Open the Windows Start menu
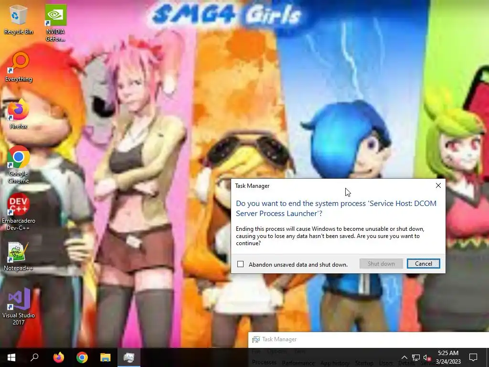 click(11, 357)
